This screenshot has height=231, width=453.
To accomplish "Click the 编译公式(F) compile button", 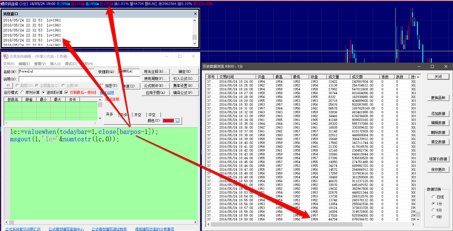I will coord(182,93).
